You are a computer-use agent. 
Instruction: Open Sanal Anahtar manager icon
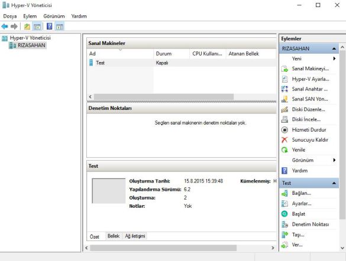[284, 89]
